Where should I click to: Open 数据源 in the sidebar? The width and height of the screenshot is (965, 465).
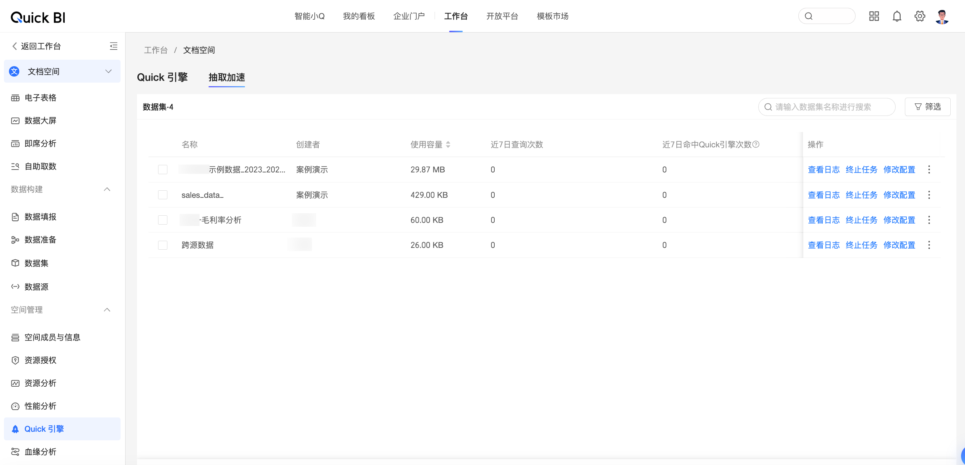tap(62, 287)
